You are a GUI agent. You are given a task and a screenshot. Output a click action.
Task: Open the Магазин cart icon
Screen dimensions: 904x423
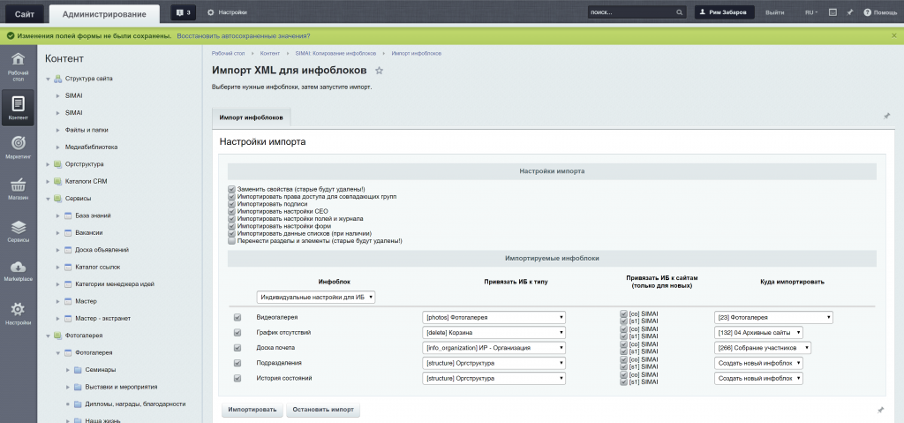[x=18, y=188]
